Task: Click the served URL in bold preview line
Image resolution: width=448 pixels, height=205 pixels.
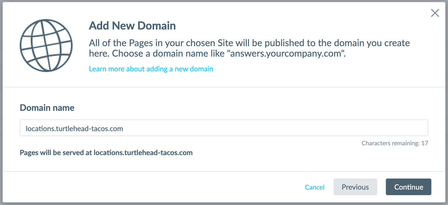Action: (143, 153)
